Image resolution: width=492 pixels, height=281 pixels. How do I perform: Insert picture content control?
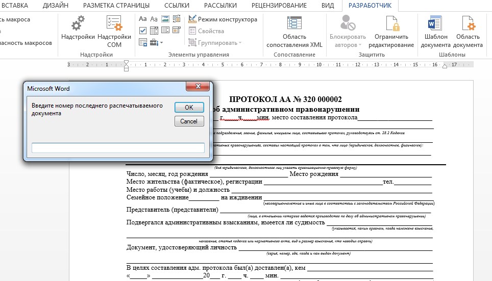[x=165, y=19]
